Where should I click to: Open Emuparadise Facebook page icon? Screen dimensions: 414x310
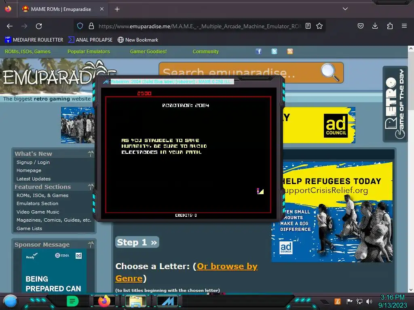258,51
